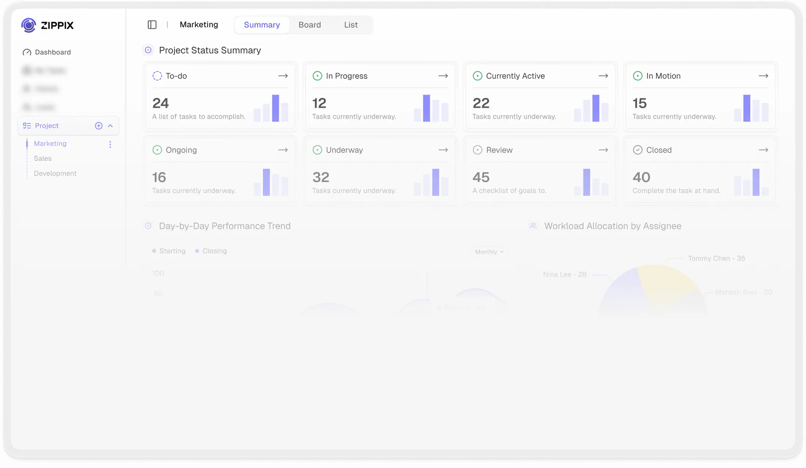Click the Zippix logo icon
806x468 pixels.
tap(29, 25)
